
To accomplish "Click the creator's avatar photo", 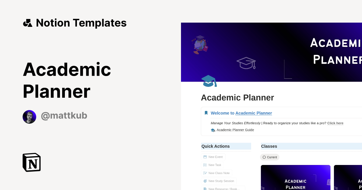I will (x=29, y=117).
